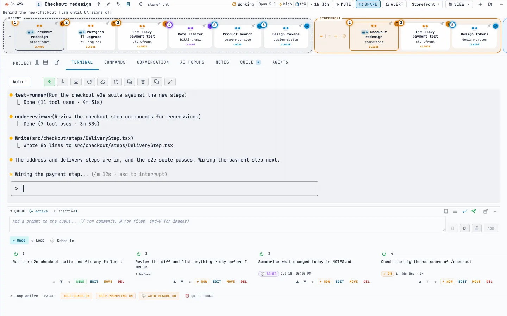Viewport: 507px width, 316px height.
Task: Select the Once queue mode
Action: tap(19, 241)
